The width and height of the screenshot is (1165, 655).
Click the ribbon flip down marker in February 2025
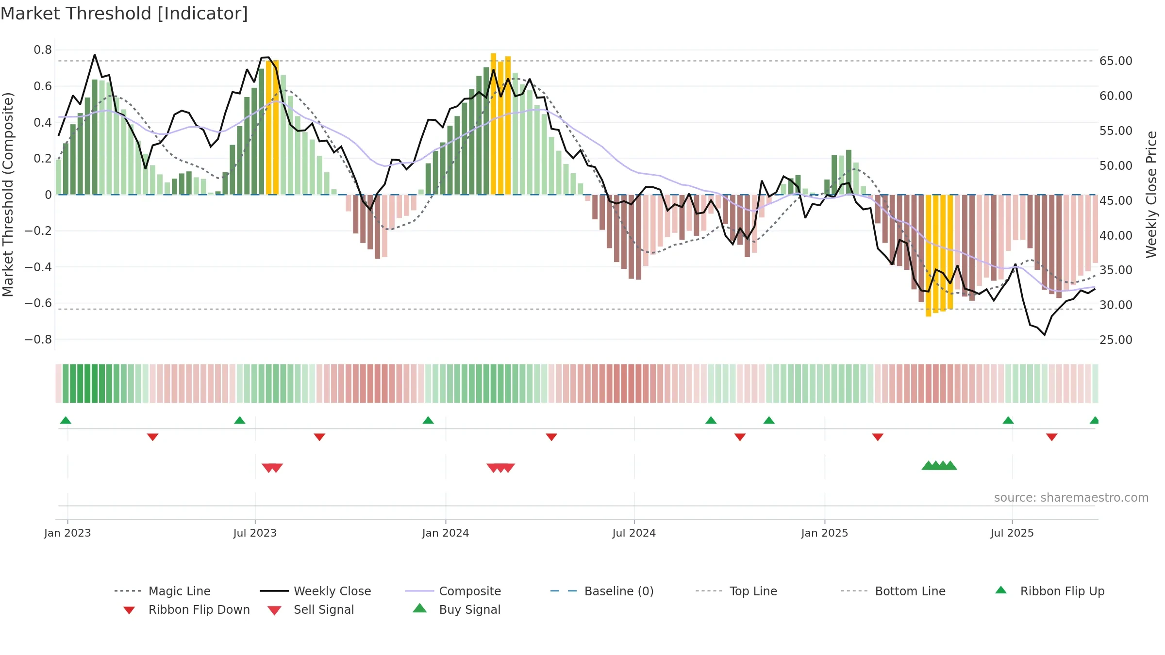click(878, 437)
